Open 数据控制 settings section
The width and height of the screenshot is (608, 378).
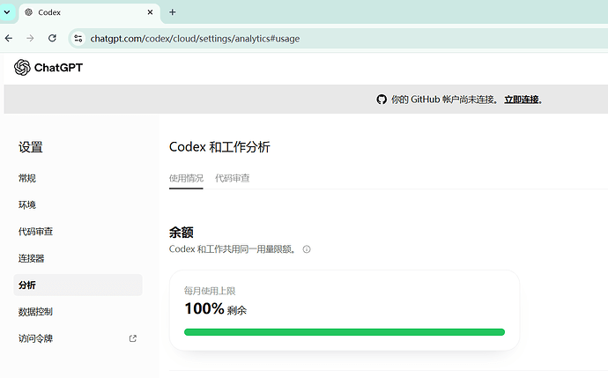tap(35, 312)
